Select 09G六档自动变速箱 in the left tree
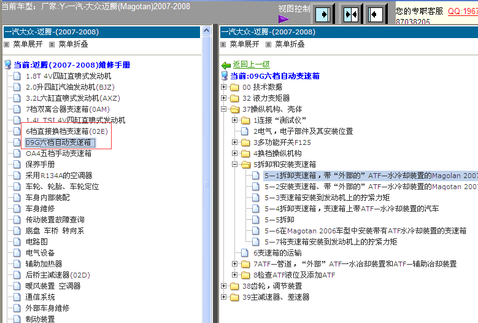 (60, 142)
